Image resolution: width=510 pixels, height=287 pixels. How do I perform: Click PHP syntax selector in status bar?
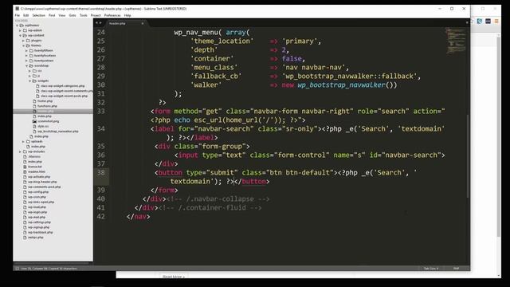tap(456, 269)
